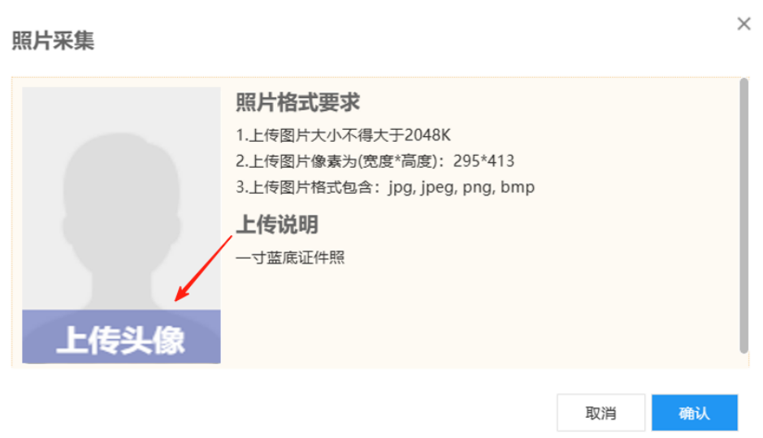Click the 一寸蓝底证件照 description text
Viewport: 763px width, 438px height.
(x=291, y=257)
